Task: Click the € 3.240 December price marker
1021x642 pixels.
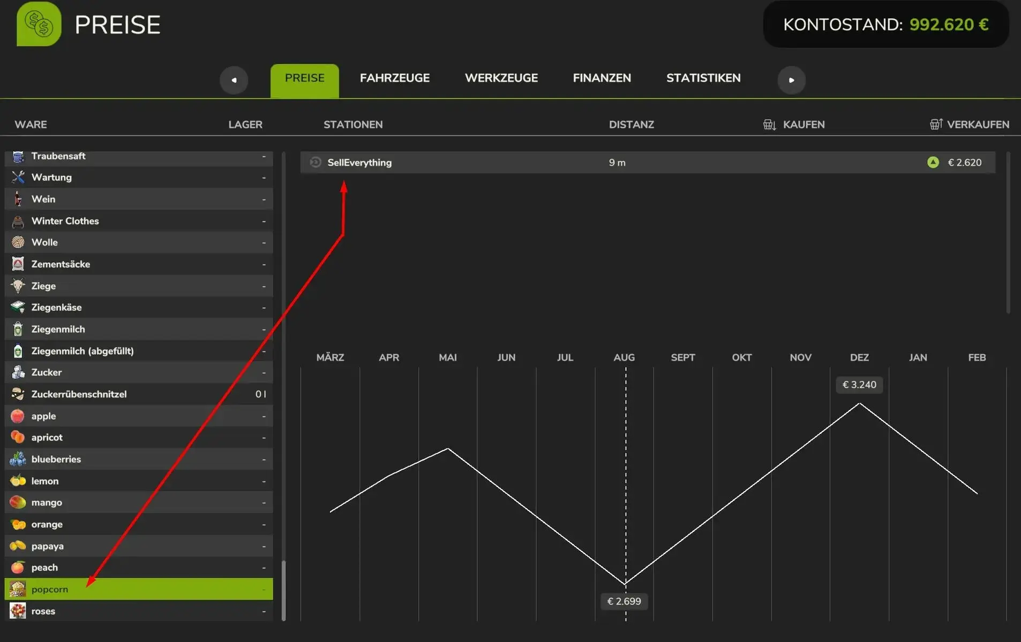Action: click(859, 385)
